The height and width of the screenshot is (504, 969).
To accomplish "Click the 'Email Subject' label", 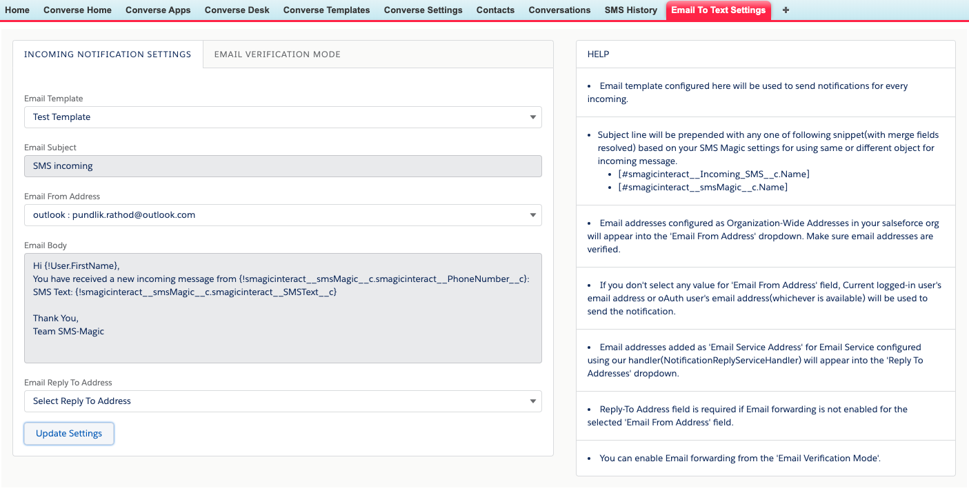I will coord(50,148).
